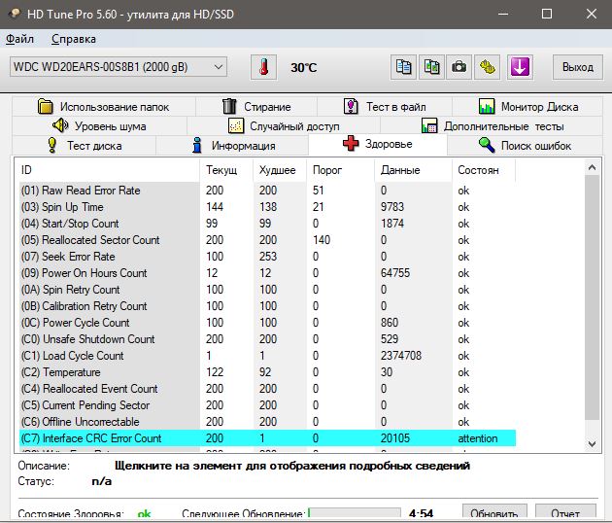Click the scroll down arrow of the attribute list

point(592,444)
